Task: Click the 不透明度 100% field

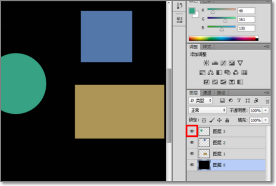Action: (256, 110)
